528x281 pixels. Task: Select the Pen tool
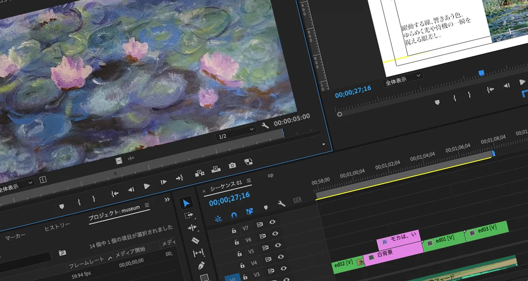(201, 265)
